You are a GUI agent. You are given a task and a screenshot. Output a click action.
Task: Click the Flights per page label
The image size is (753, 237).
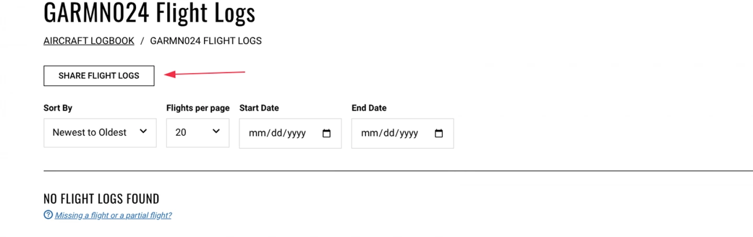tap(198, 108)
